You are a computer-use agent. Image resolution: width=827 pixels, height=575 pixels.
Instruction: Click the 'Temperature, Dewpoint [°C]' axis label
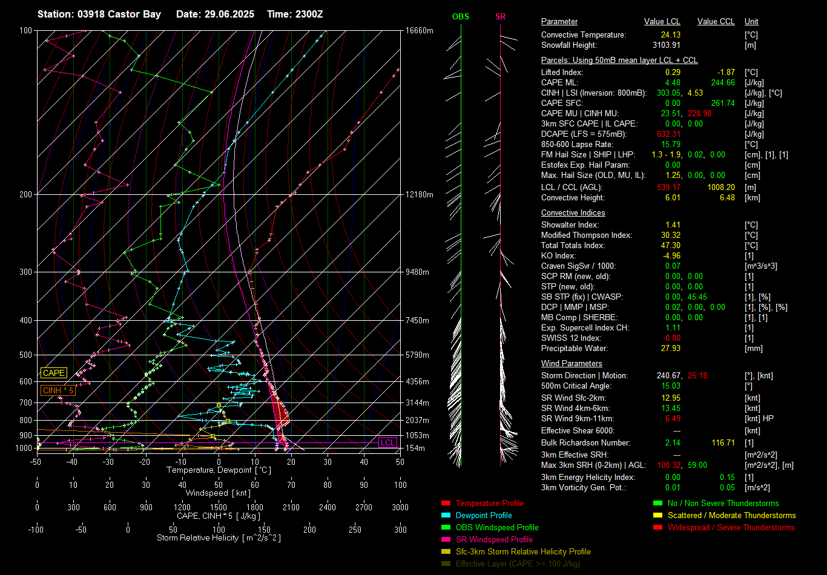point(219,470)
